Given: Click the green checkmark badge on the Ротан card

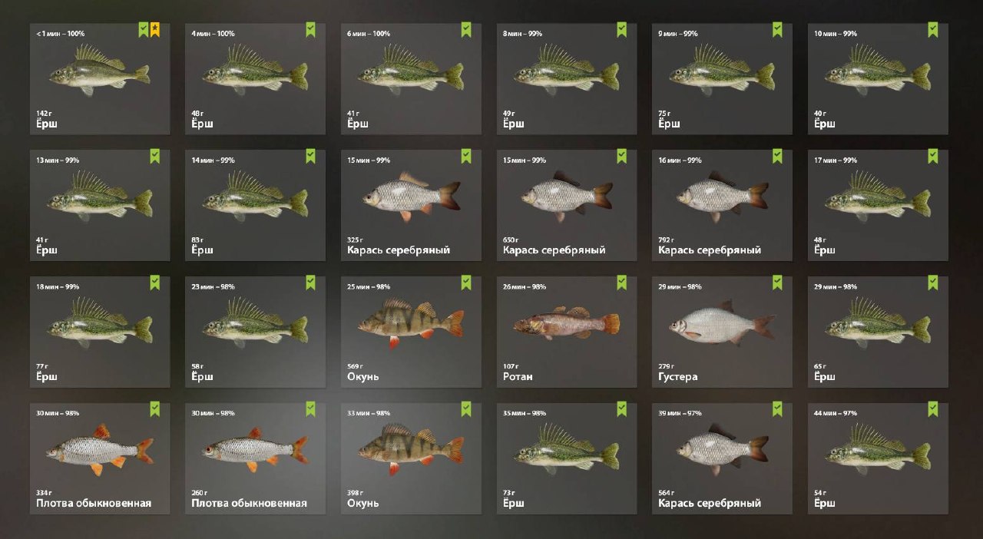Looking at the screenshot, I should click(x=622, y=283).
